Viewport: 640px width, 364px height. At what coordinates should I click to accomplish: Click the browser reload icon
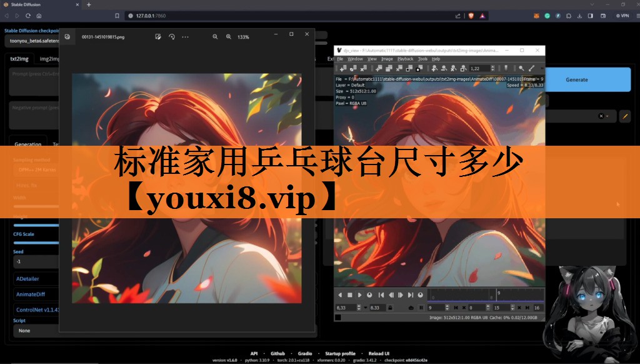pos(28,16)
